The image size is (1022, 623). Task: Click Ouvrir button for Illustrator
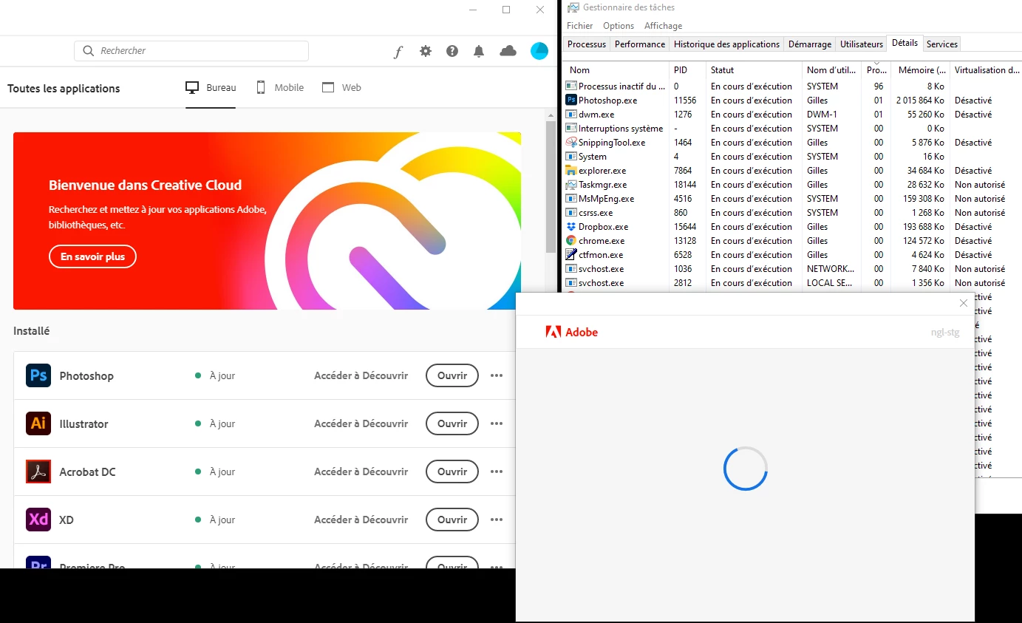pyautogui.click(x=452, y=423)
